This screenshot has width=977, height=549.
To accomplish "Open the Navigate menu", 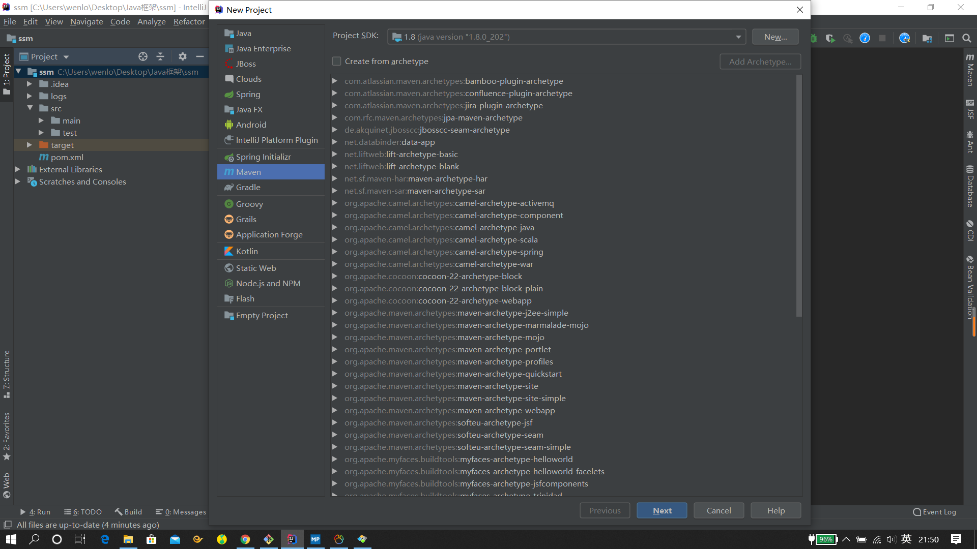I will (x=87, y=21).
